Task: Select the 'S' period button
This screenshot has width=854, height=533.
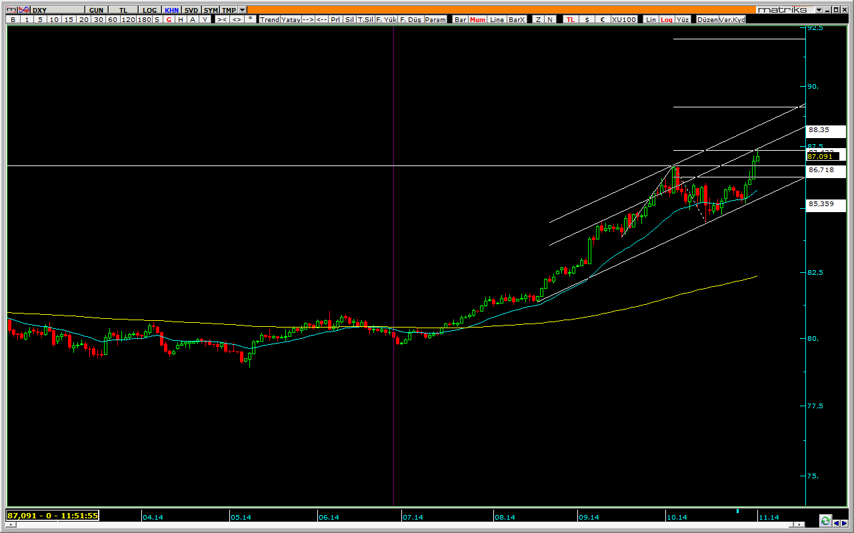Action: [x=157, y=19]
